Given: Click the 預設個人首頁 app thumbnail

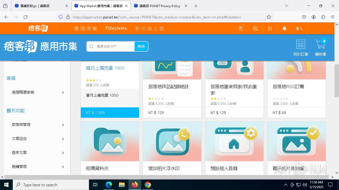Looking at the screenshot, I should click(x=234, y=141).
